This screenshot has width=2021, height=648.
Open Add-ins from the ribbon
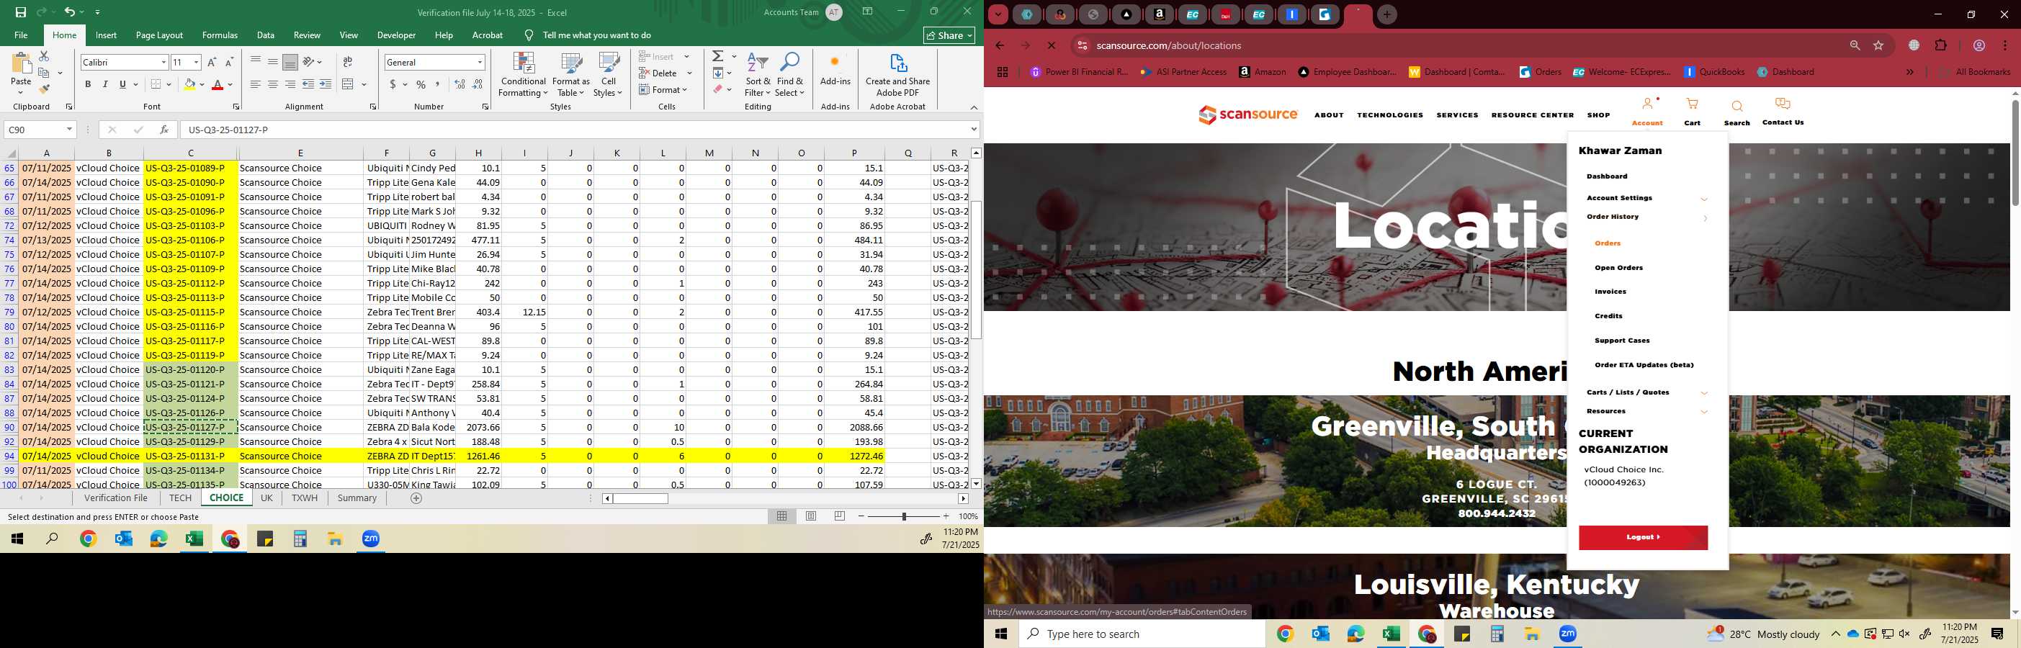point(835,69)
